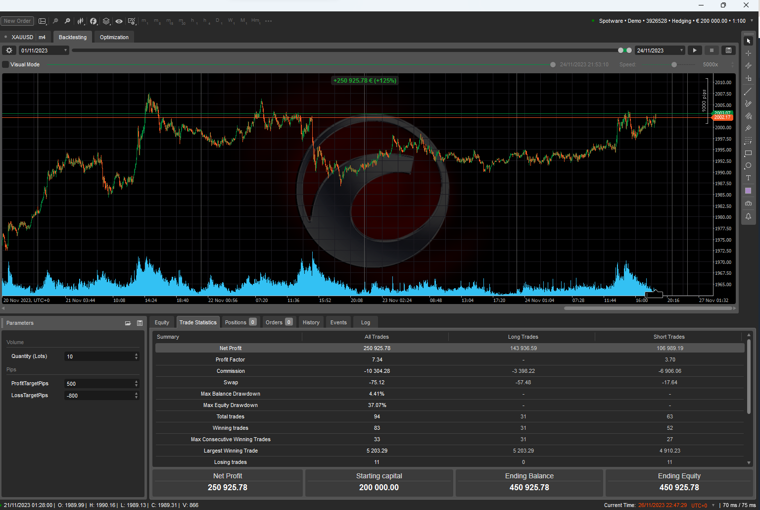The image size is (760, 510).
Task: Open price alerts bell icon
Action: click(x=748, y=216)
